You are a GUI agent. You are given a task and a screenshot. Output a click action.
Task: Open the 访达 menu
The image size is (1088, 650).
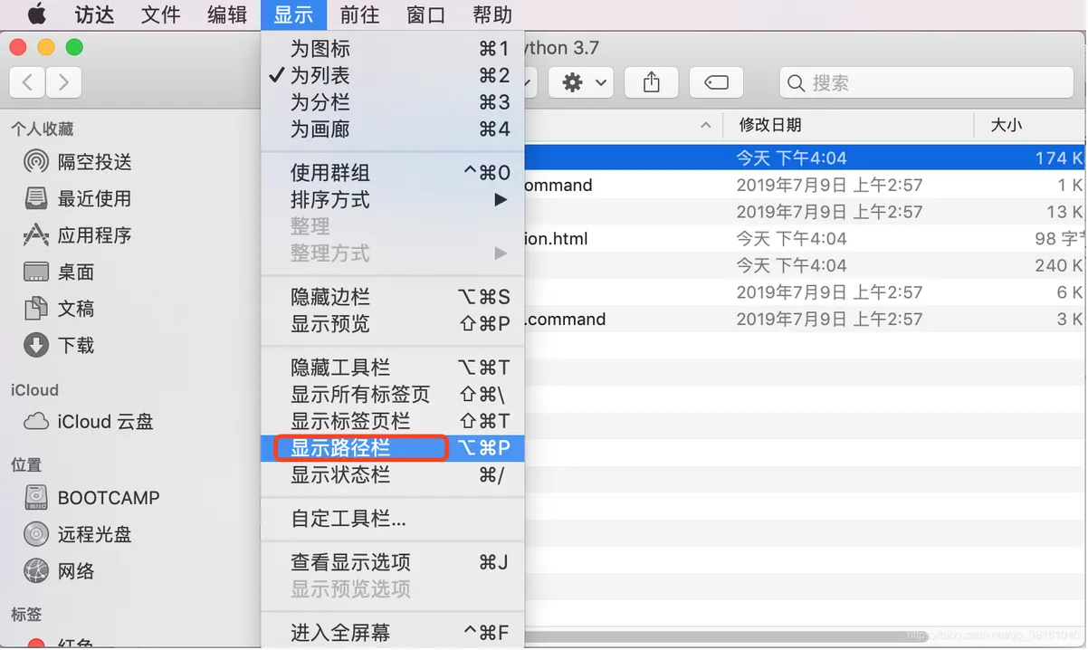pos(94,14)
